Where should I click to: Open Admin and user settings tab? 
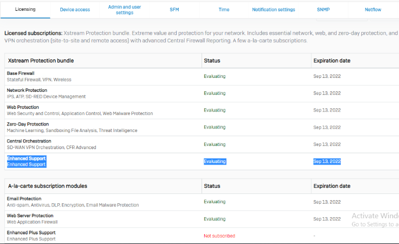124,10
